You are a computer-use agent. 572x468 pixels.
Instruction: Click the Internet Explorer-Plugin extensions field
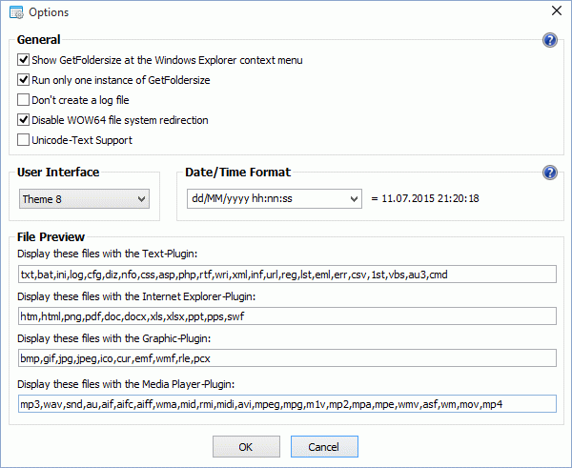pos(287,316)
